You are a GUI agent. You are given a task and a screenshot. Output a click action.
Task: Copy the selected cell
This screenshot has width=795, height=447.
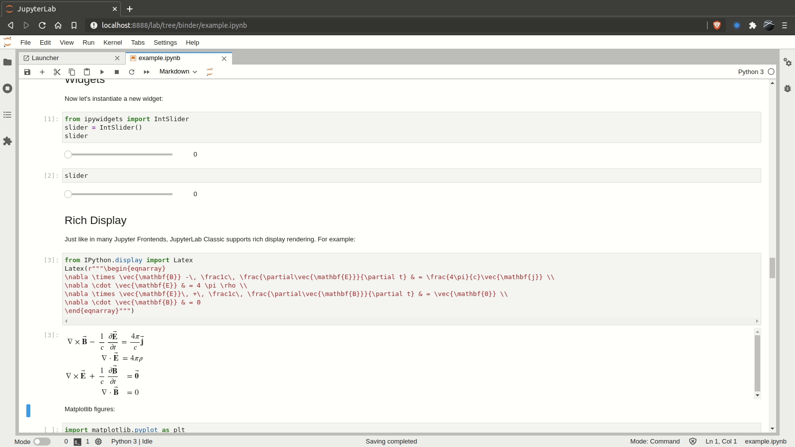pos(72,72)
